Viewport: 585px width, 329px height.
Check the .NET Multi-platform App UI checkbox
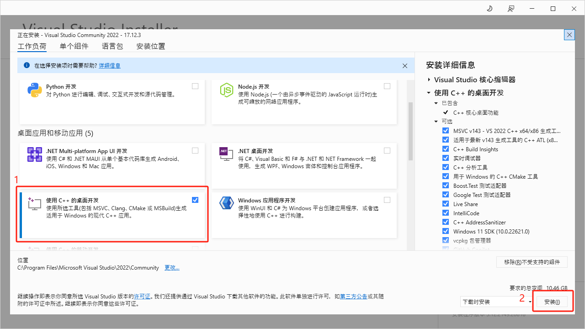point(195,150)
